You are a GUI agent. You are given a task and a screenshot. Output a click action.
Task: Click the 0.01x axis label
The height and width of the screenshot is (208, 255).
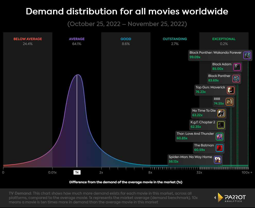[x=52, y=172]
